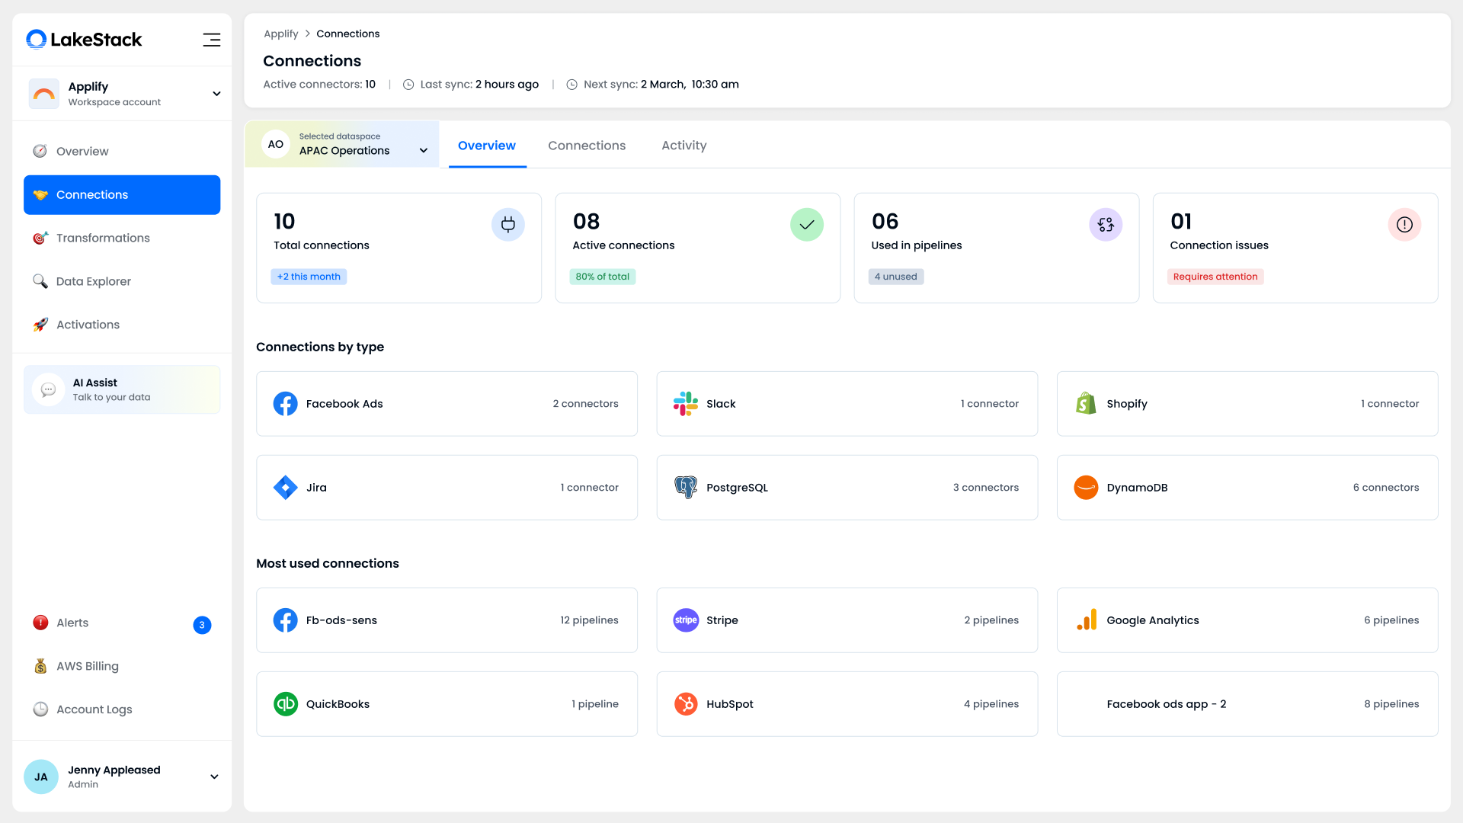
Task: Click the LakeStack logo
Action: click(x=84, y=40)
